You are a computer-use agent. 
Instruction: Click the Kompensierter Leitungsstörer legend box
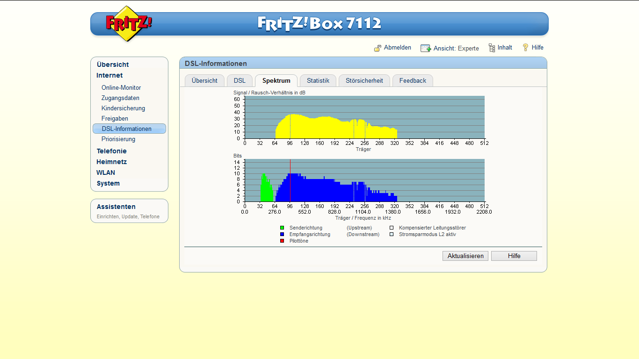click(x=392, y=228)
